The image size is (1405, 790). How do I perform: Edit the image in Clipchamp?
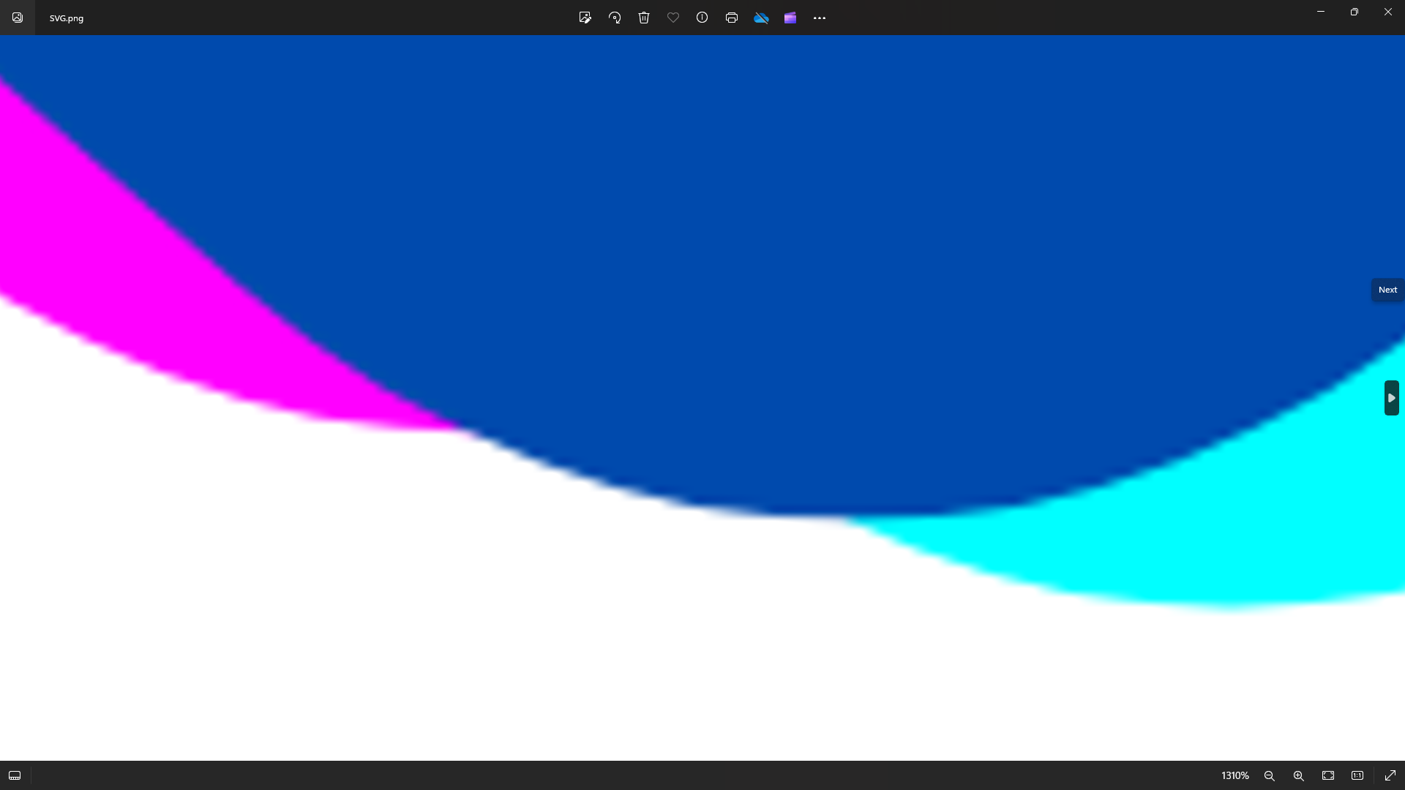(790, 18)
